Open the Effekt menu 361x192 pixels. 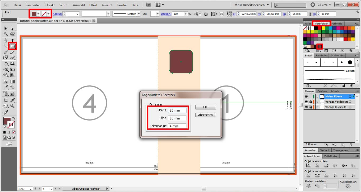93,5
